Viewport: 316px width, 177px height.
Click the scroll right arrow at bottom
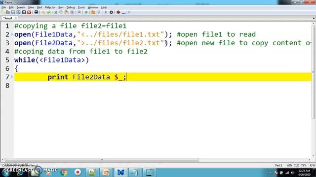pos(310,160)
